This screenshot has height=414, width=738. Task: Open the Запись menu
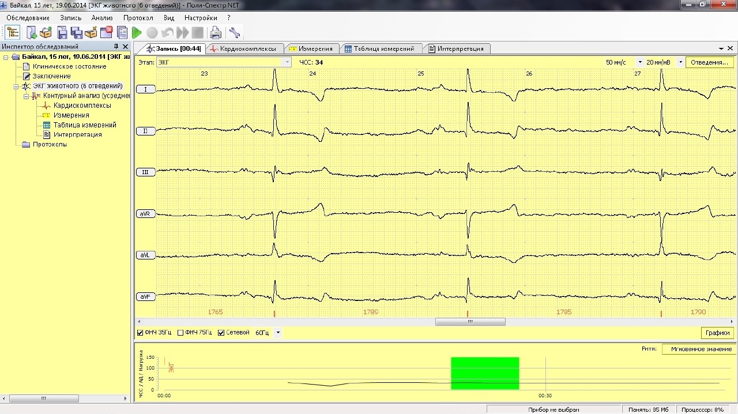click(x=71, y=18)
